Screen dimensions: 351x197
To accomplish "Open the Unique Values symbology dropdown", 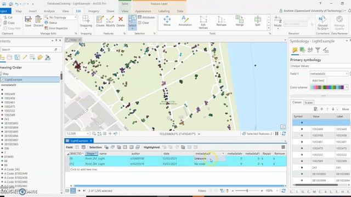I will pos(320,66).
